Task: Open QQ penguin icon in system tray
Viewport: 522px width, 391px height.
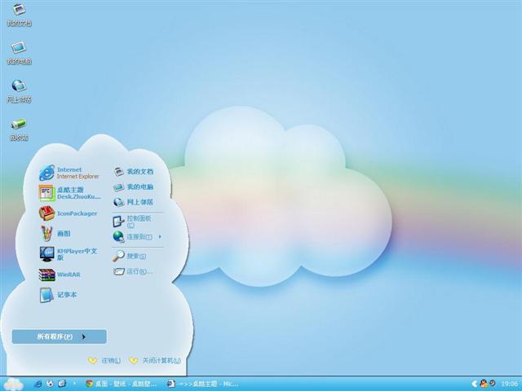Action: pos(484,384)
